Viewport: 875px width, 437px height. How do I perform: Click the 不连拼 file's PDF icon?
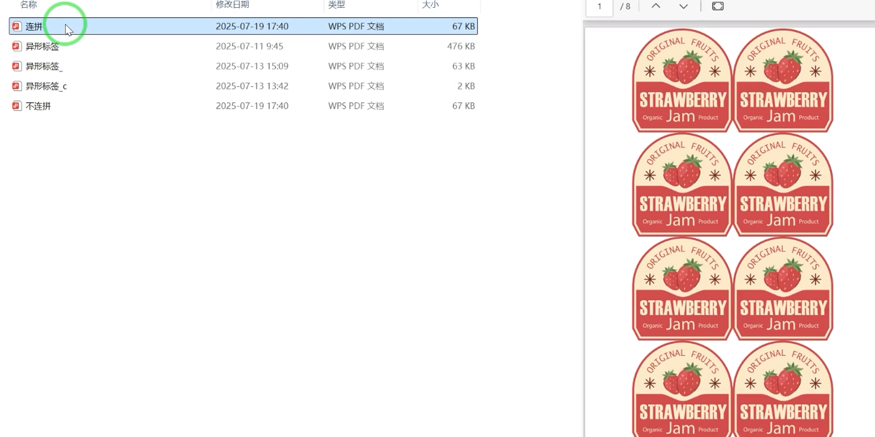(x=17, y=106)
